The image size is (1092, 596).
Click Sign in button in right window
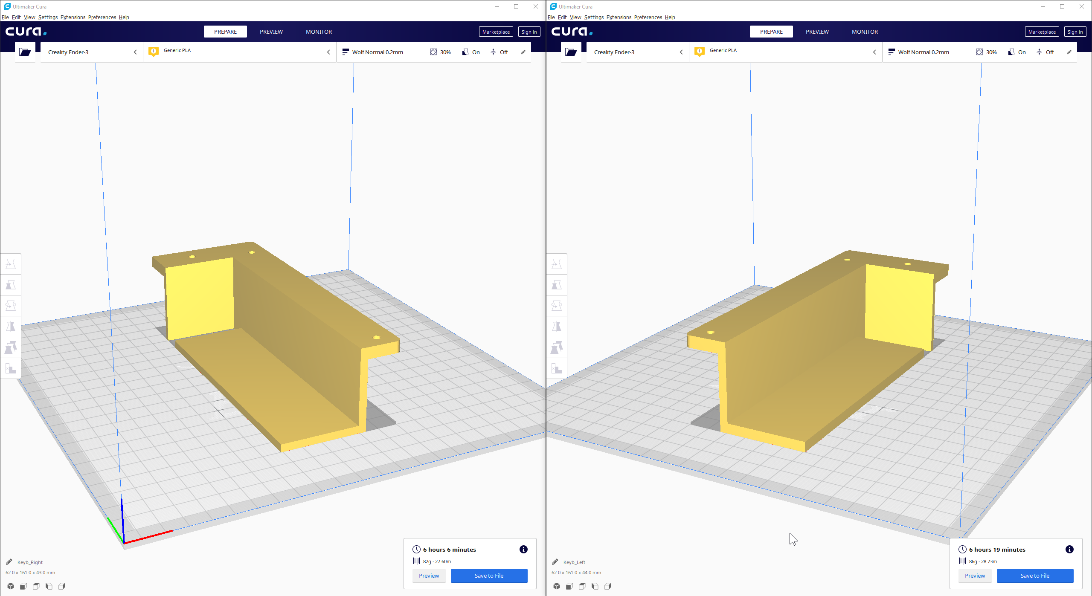[1075, 32]
